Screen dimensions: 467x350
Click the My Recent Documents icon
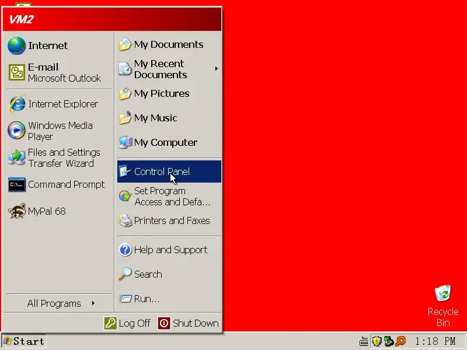[125, 69]
